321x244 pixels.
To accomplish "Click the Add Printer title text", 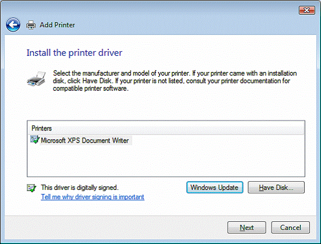I will (x=57, y=25).
